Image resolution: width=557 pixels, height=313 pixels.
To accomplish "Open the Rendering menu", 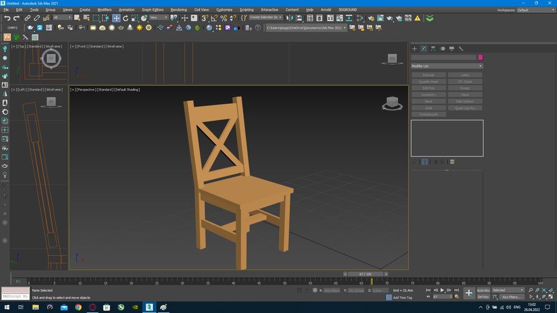I will tap(179, 10).
